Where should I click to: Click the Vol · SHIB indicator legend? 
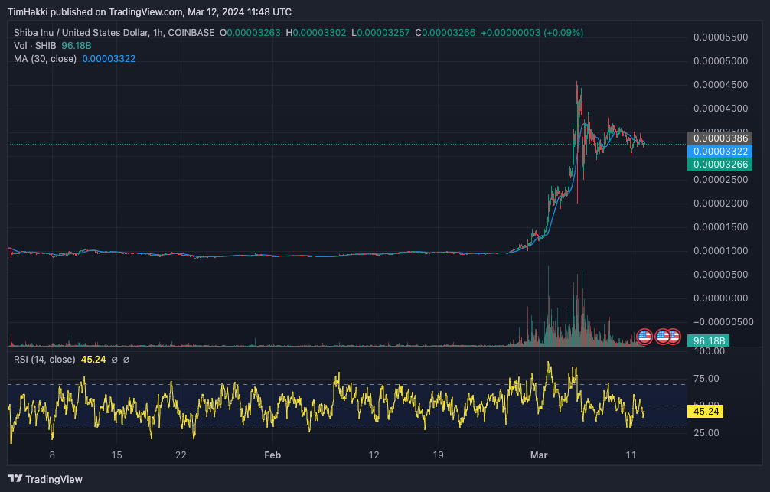click(35, 46)
